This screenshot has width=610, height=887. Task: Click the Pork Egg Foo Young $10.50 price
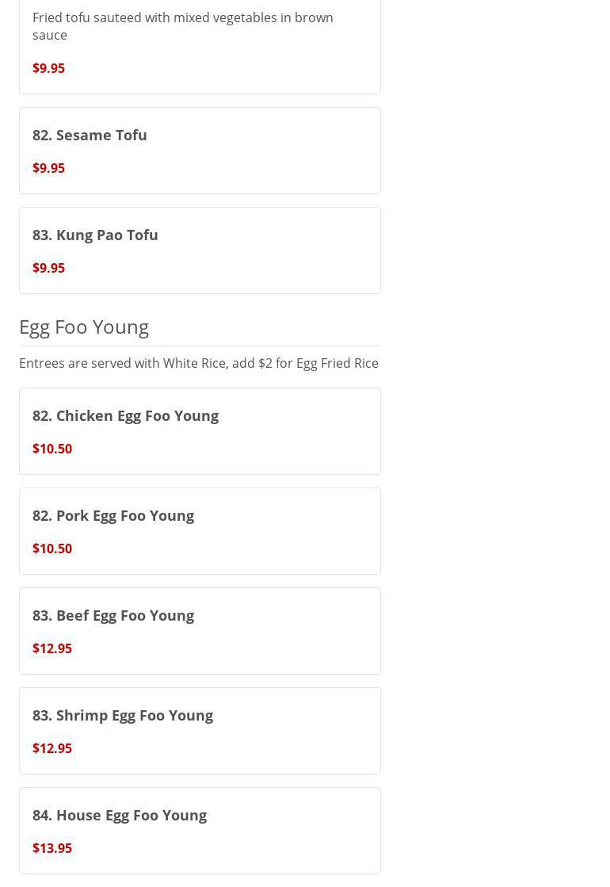[52, 549]
